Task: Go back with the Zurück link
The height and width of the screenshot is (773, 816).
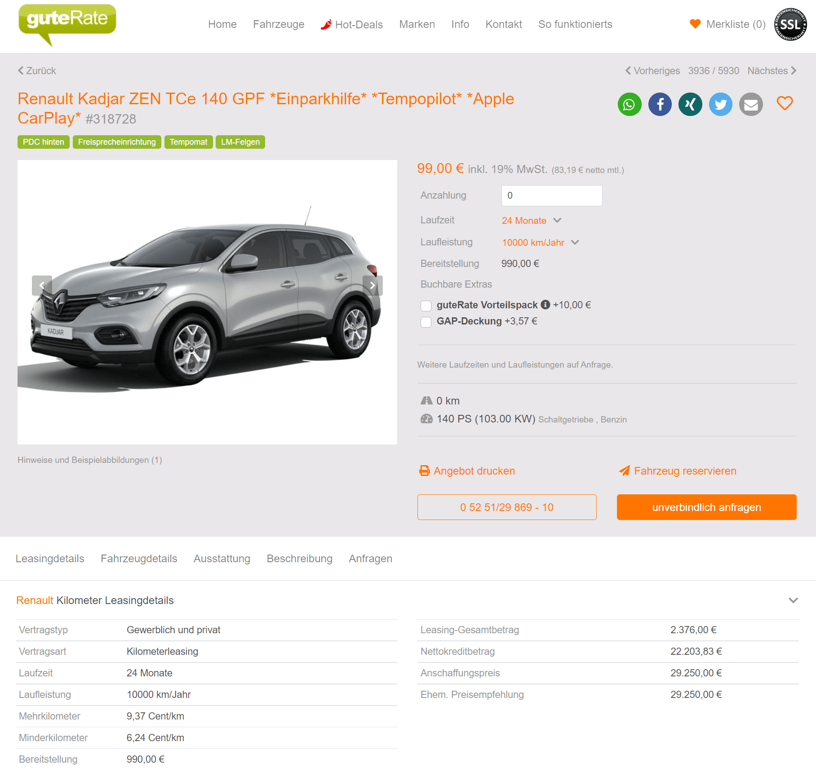Action: 37,71
